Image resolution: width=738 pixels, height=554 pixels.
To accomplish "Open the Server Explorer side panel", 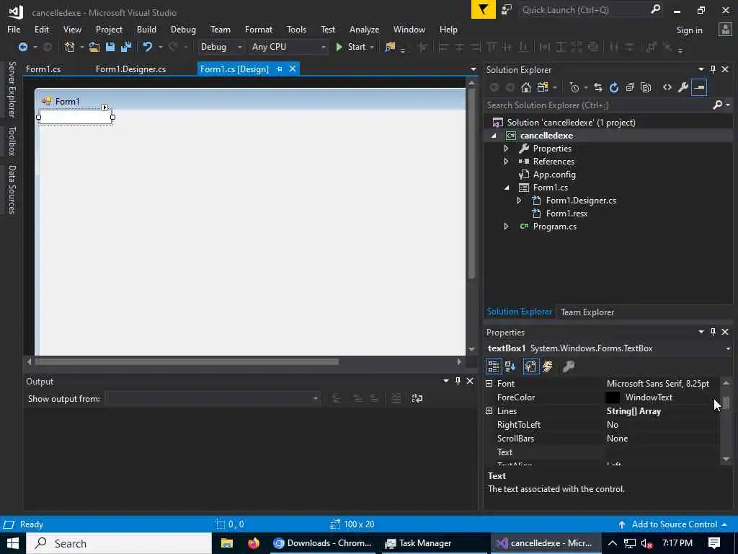I will pos(12,89).
